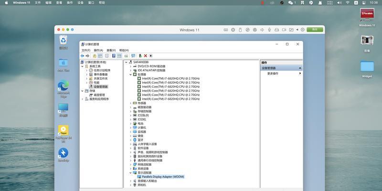Click the red X uninstall device toolbar icon
This screenshot has height=191, width=382.
point(146,56)
